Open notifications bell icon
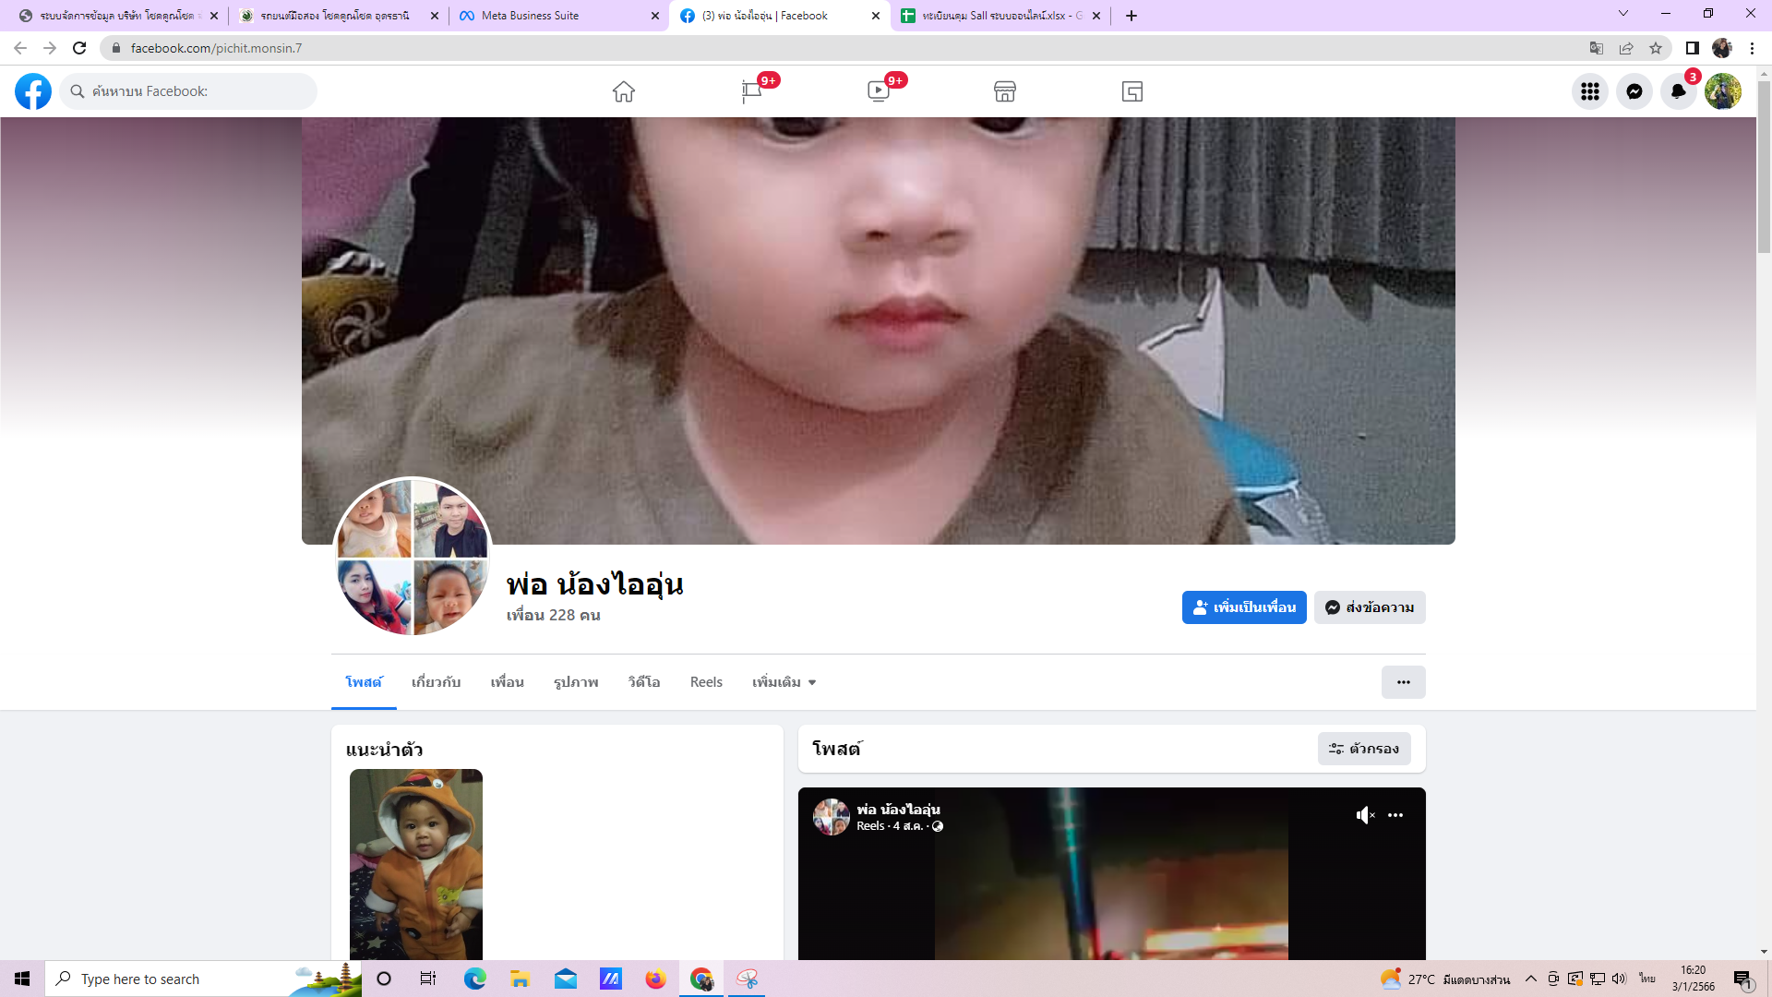Screen dimensions: 1772x997 point(1678,91)
